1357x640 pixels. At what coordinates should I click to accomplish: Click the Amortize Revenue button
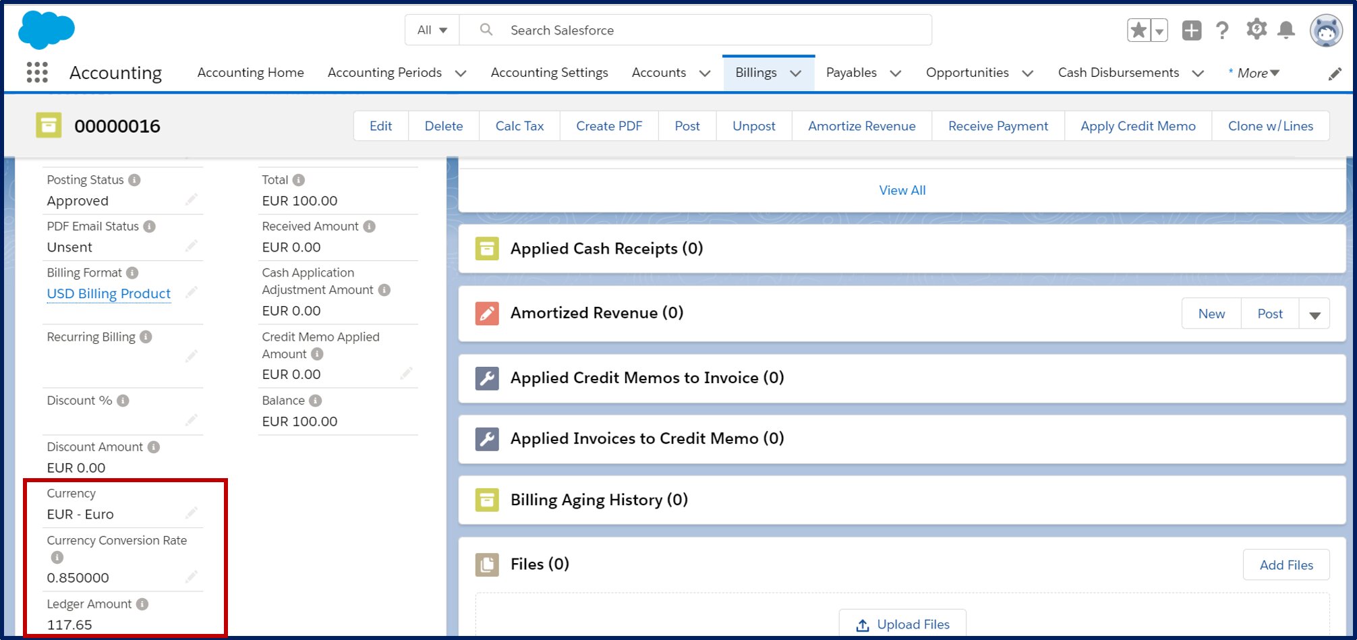[x=862, y=126]
